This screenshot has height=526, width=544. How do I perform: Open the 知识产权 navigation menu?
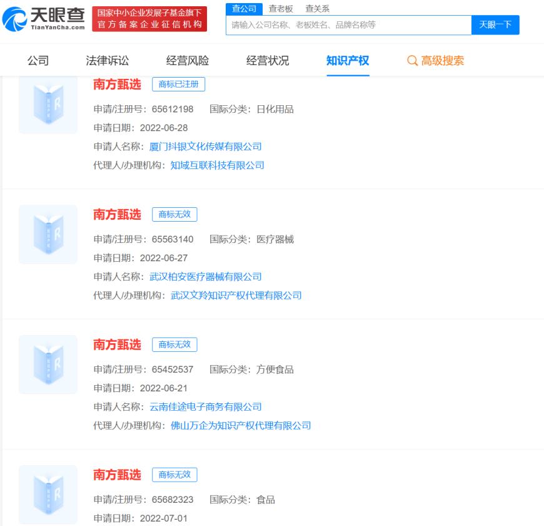point(348,61)
